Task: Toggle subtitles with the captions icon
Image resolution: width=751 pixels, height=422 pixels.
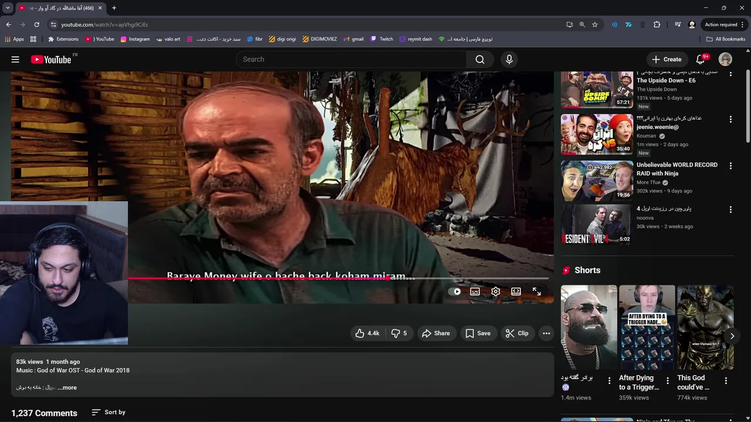Action: (475, 291)
